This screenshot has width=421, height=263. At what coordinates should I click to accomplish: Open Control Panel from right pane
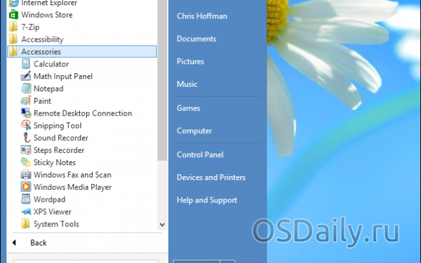200,155
